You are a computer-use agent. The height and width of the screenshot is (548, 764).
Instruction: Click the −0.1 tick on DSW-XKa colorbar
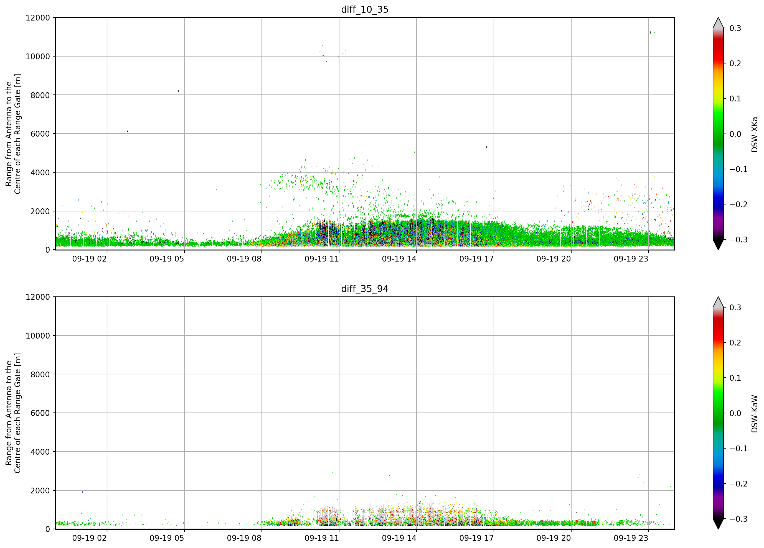pyautogui.click(x=738, y=169)
